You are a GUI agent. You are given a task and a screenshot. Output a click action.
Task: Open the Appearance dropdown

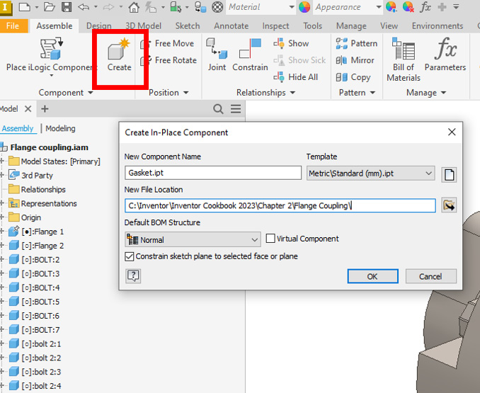click(379, 7)
